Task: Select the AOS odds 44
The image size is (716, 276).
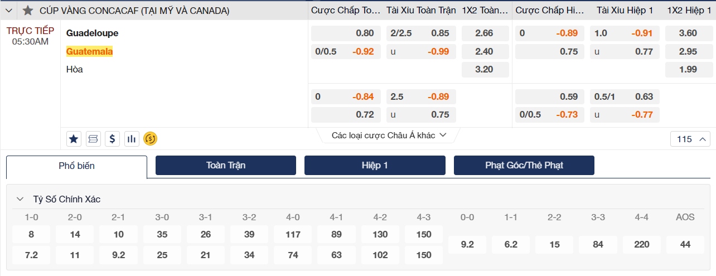Action: pyautogui.click(x=685, y=244)
